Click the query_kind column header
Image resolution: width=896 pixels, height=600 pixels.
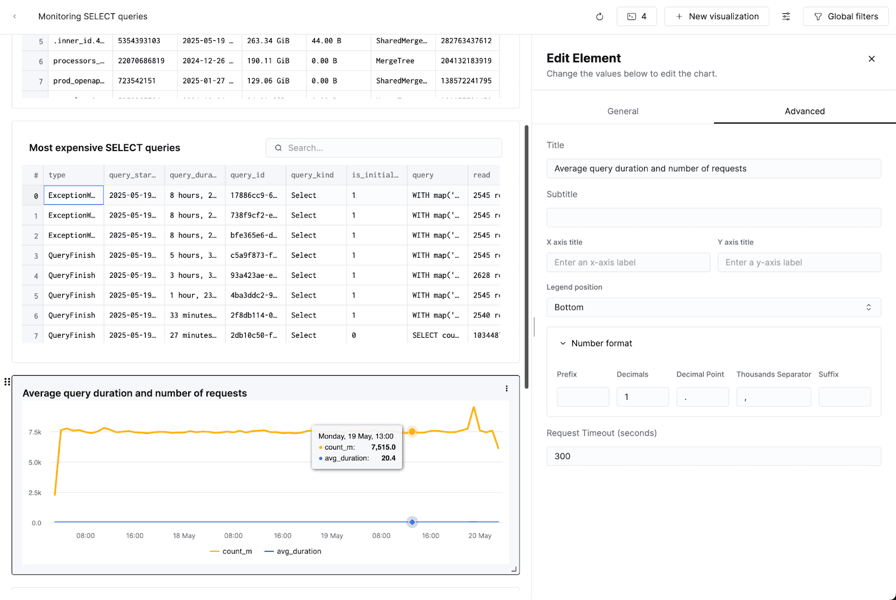click(x=312, y=175)
